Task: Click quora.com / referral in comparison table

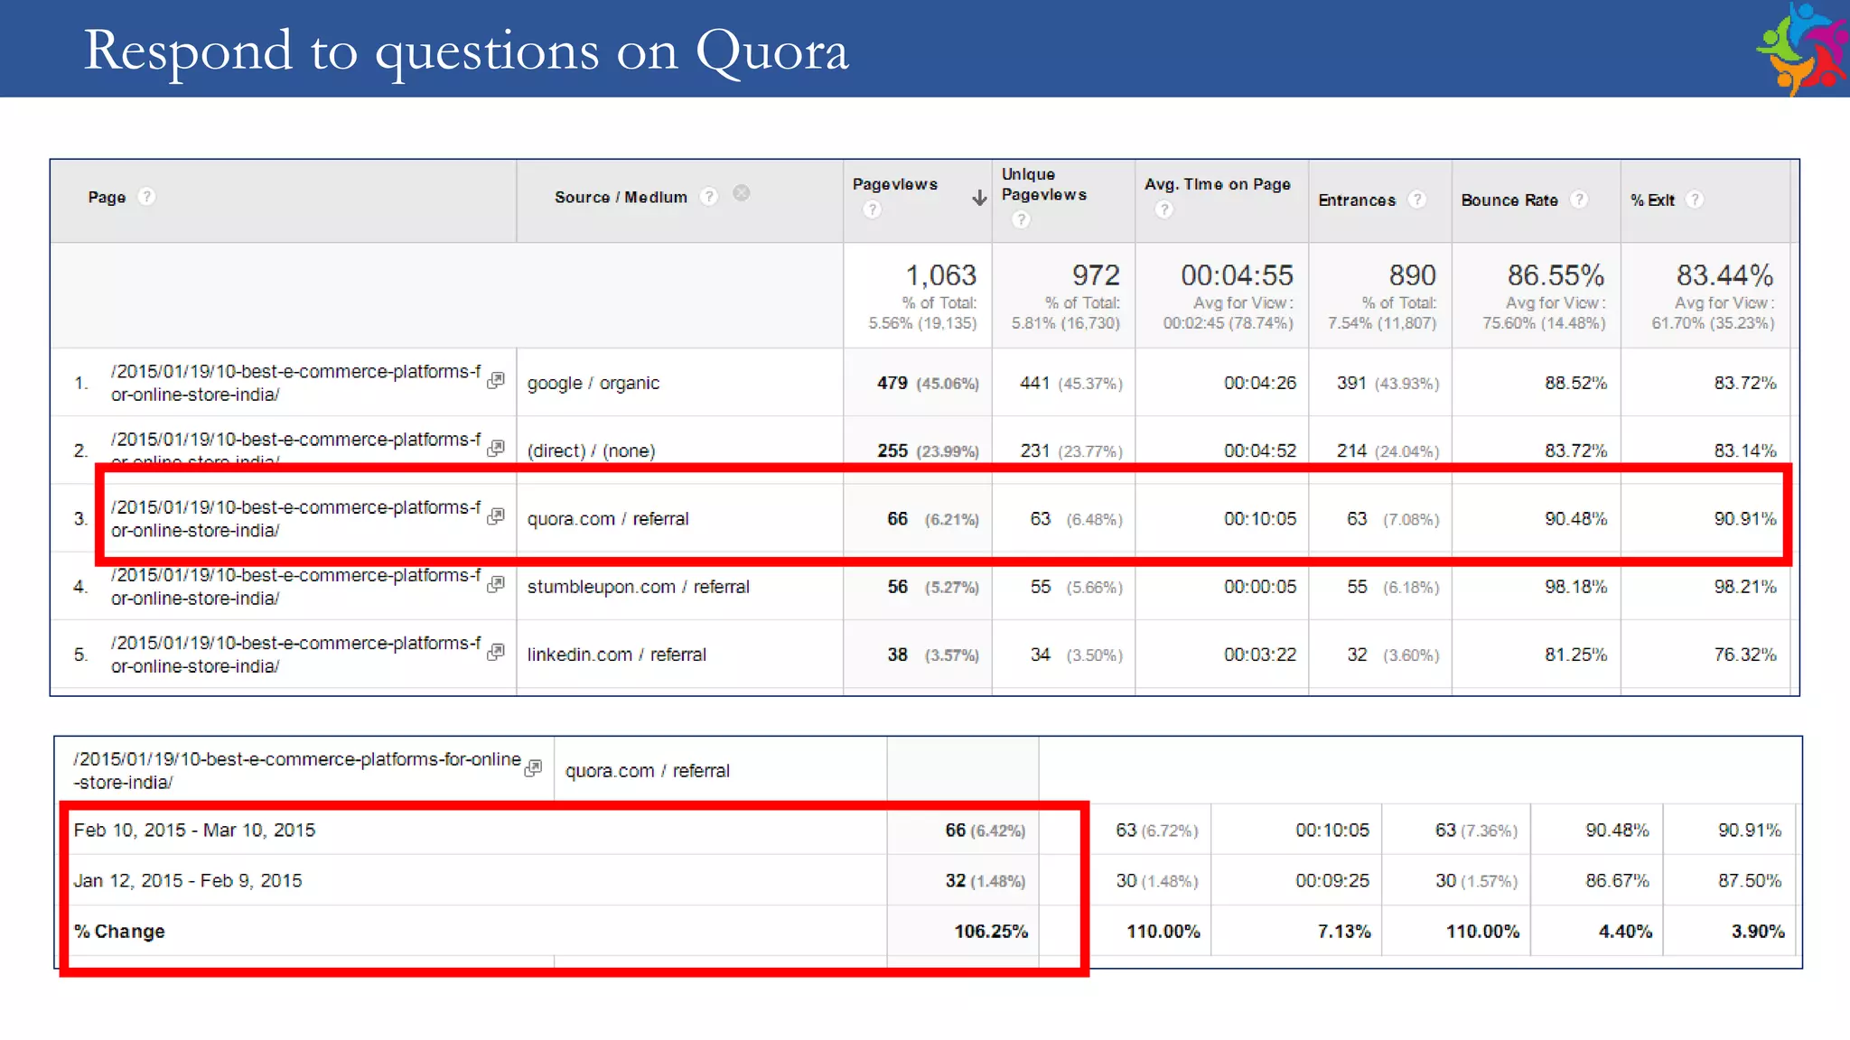Action: 648,771
